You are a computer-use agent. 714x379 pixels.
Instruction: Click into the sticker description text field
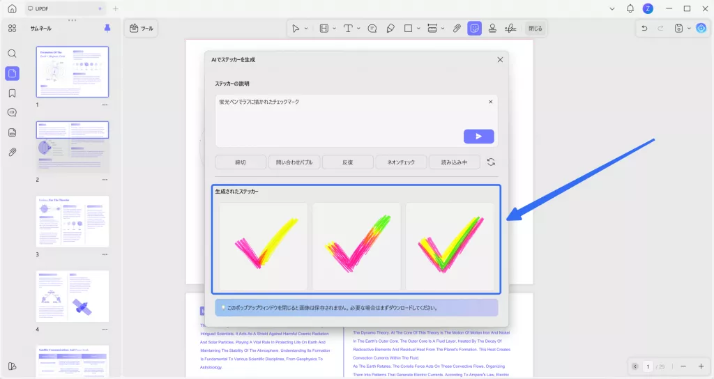pos(356,121)
